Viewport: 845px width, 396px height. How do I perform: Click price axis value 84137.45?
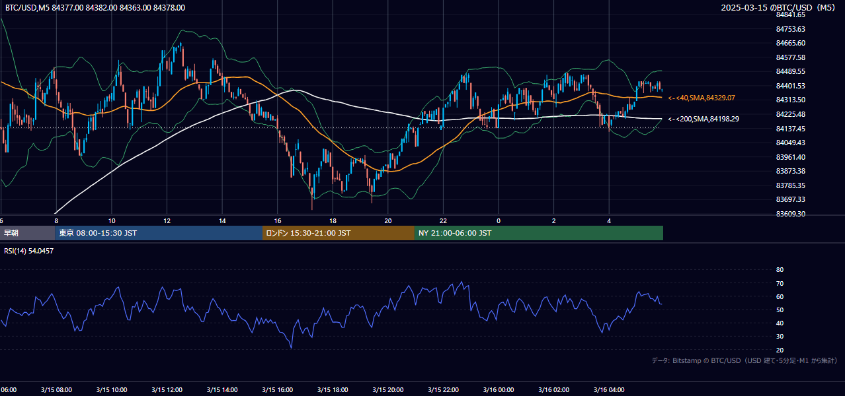pyautogui.click(x=790, y=129)
